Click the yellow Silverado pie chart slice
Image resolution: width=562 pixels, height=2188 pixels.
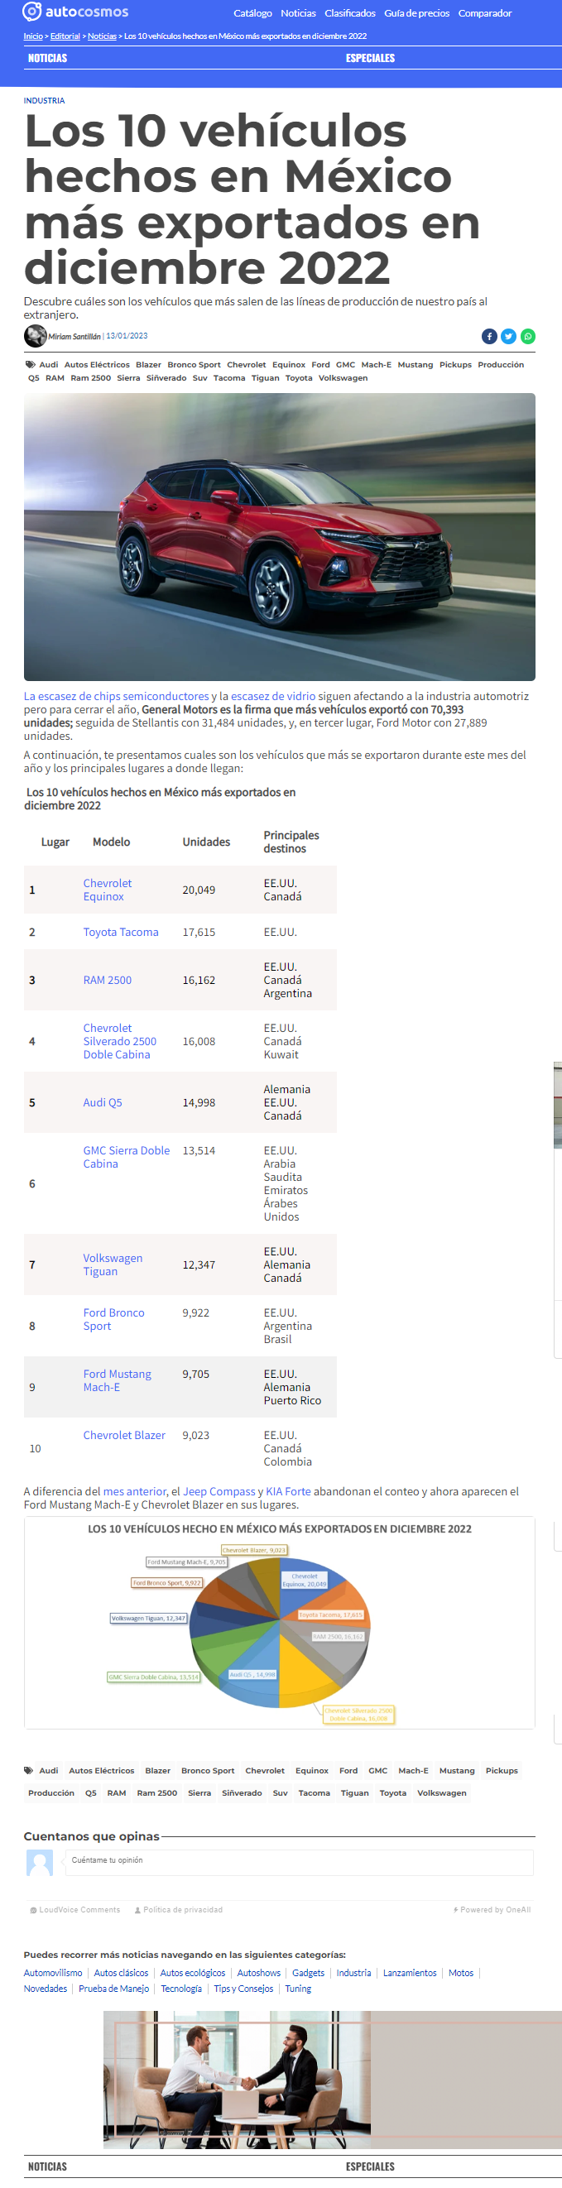310,1667
